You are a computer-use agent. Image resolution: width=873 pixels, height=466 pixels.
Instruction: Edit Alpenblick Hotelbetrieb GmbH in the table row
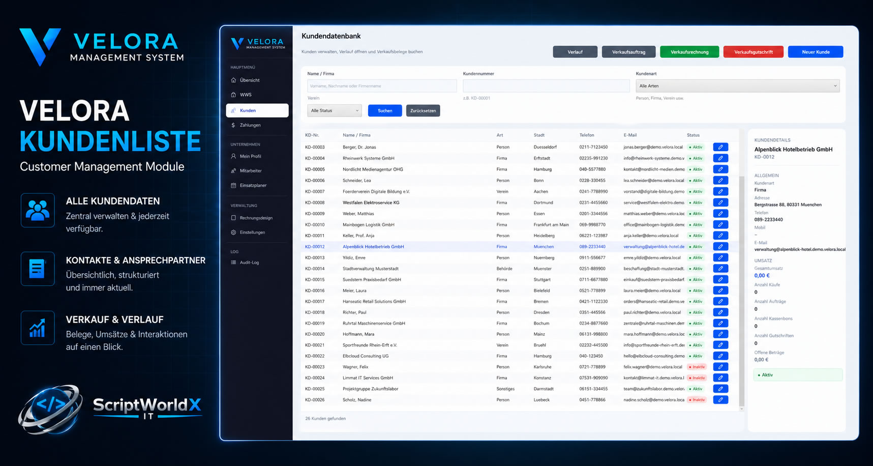pos(720,247)
